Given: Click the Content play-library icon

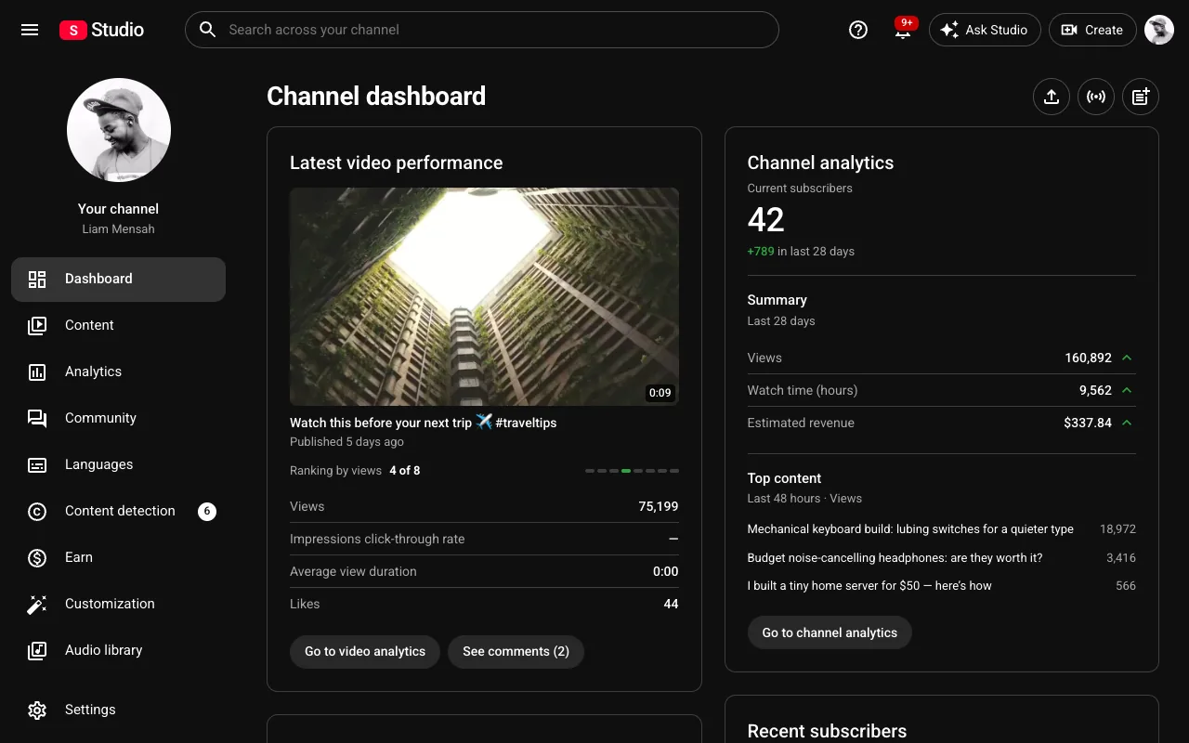Looking at the screenshot, I should (x=37, y=325).
